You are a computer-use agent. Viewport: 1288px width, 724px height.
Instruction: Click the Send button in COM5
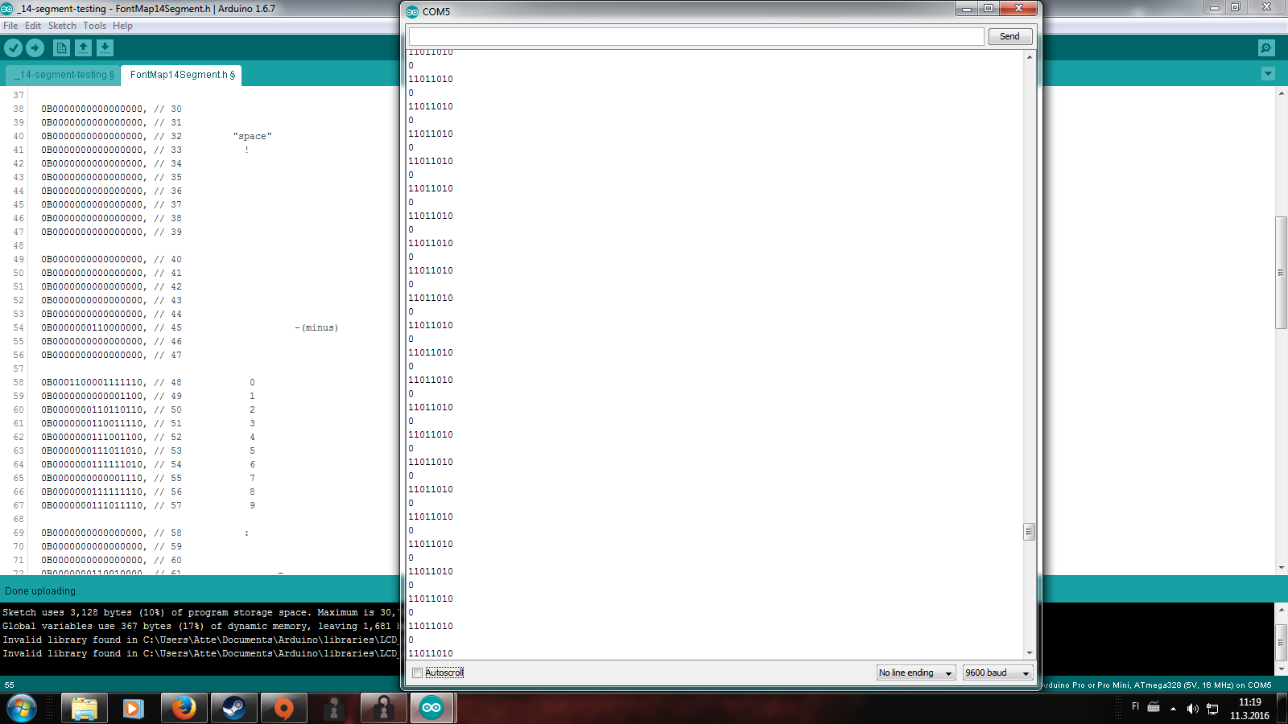click(x=1009, y=36)
